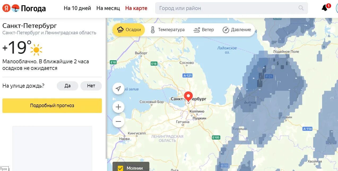Open the notifications bell icon
The height and width of the screenshot is (171, 338).
pyautogui.click(x=325, y=8)
